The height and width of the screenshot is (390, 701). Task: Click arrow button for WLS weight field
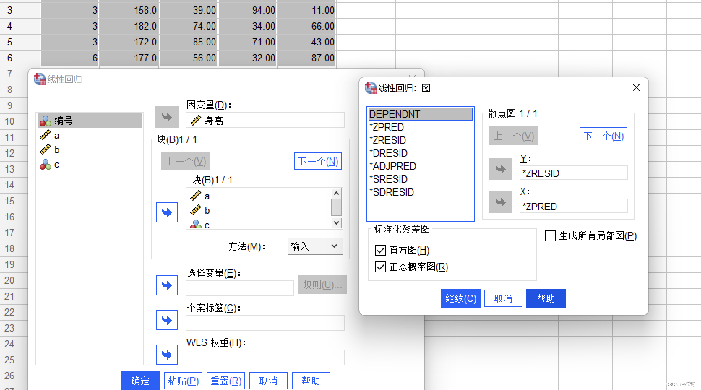[167, 355]
